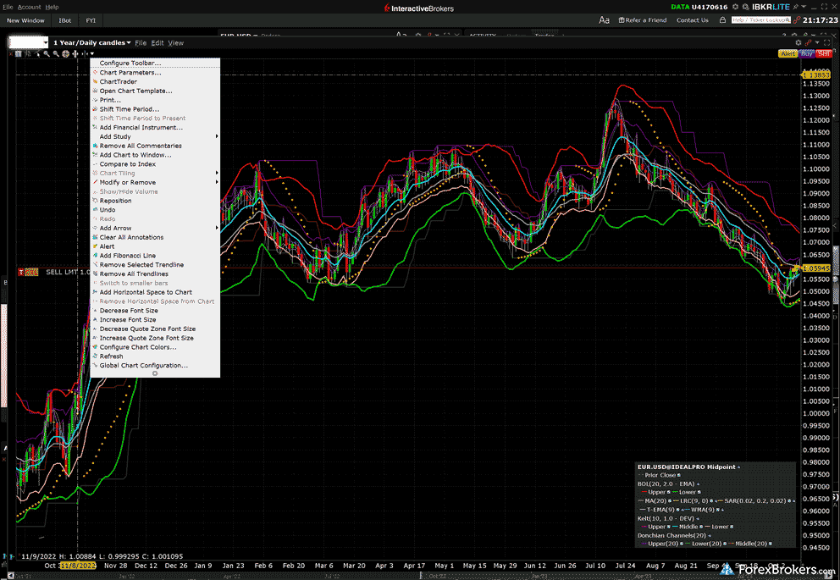Toggle WMA(9) visibility box
This screenshot has width=840, height=580.
pos(718,510)
